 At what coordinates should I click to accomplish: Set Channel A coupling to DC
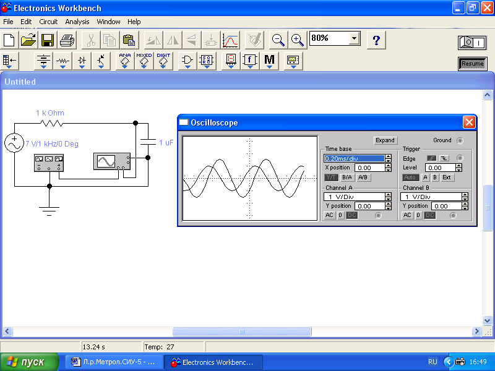coord(351,215)
